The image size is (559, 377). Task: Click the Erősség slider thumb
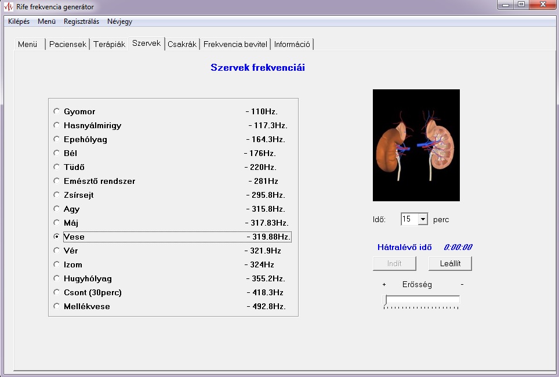384,300
